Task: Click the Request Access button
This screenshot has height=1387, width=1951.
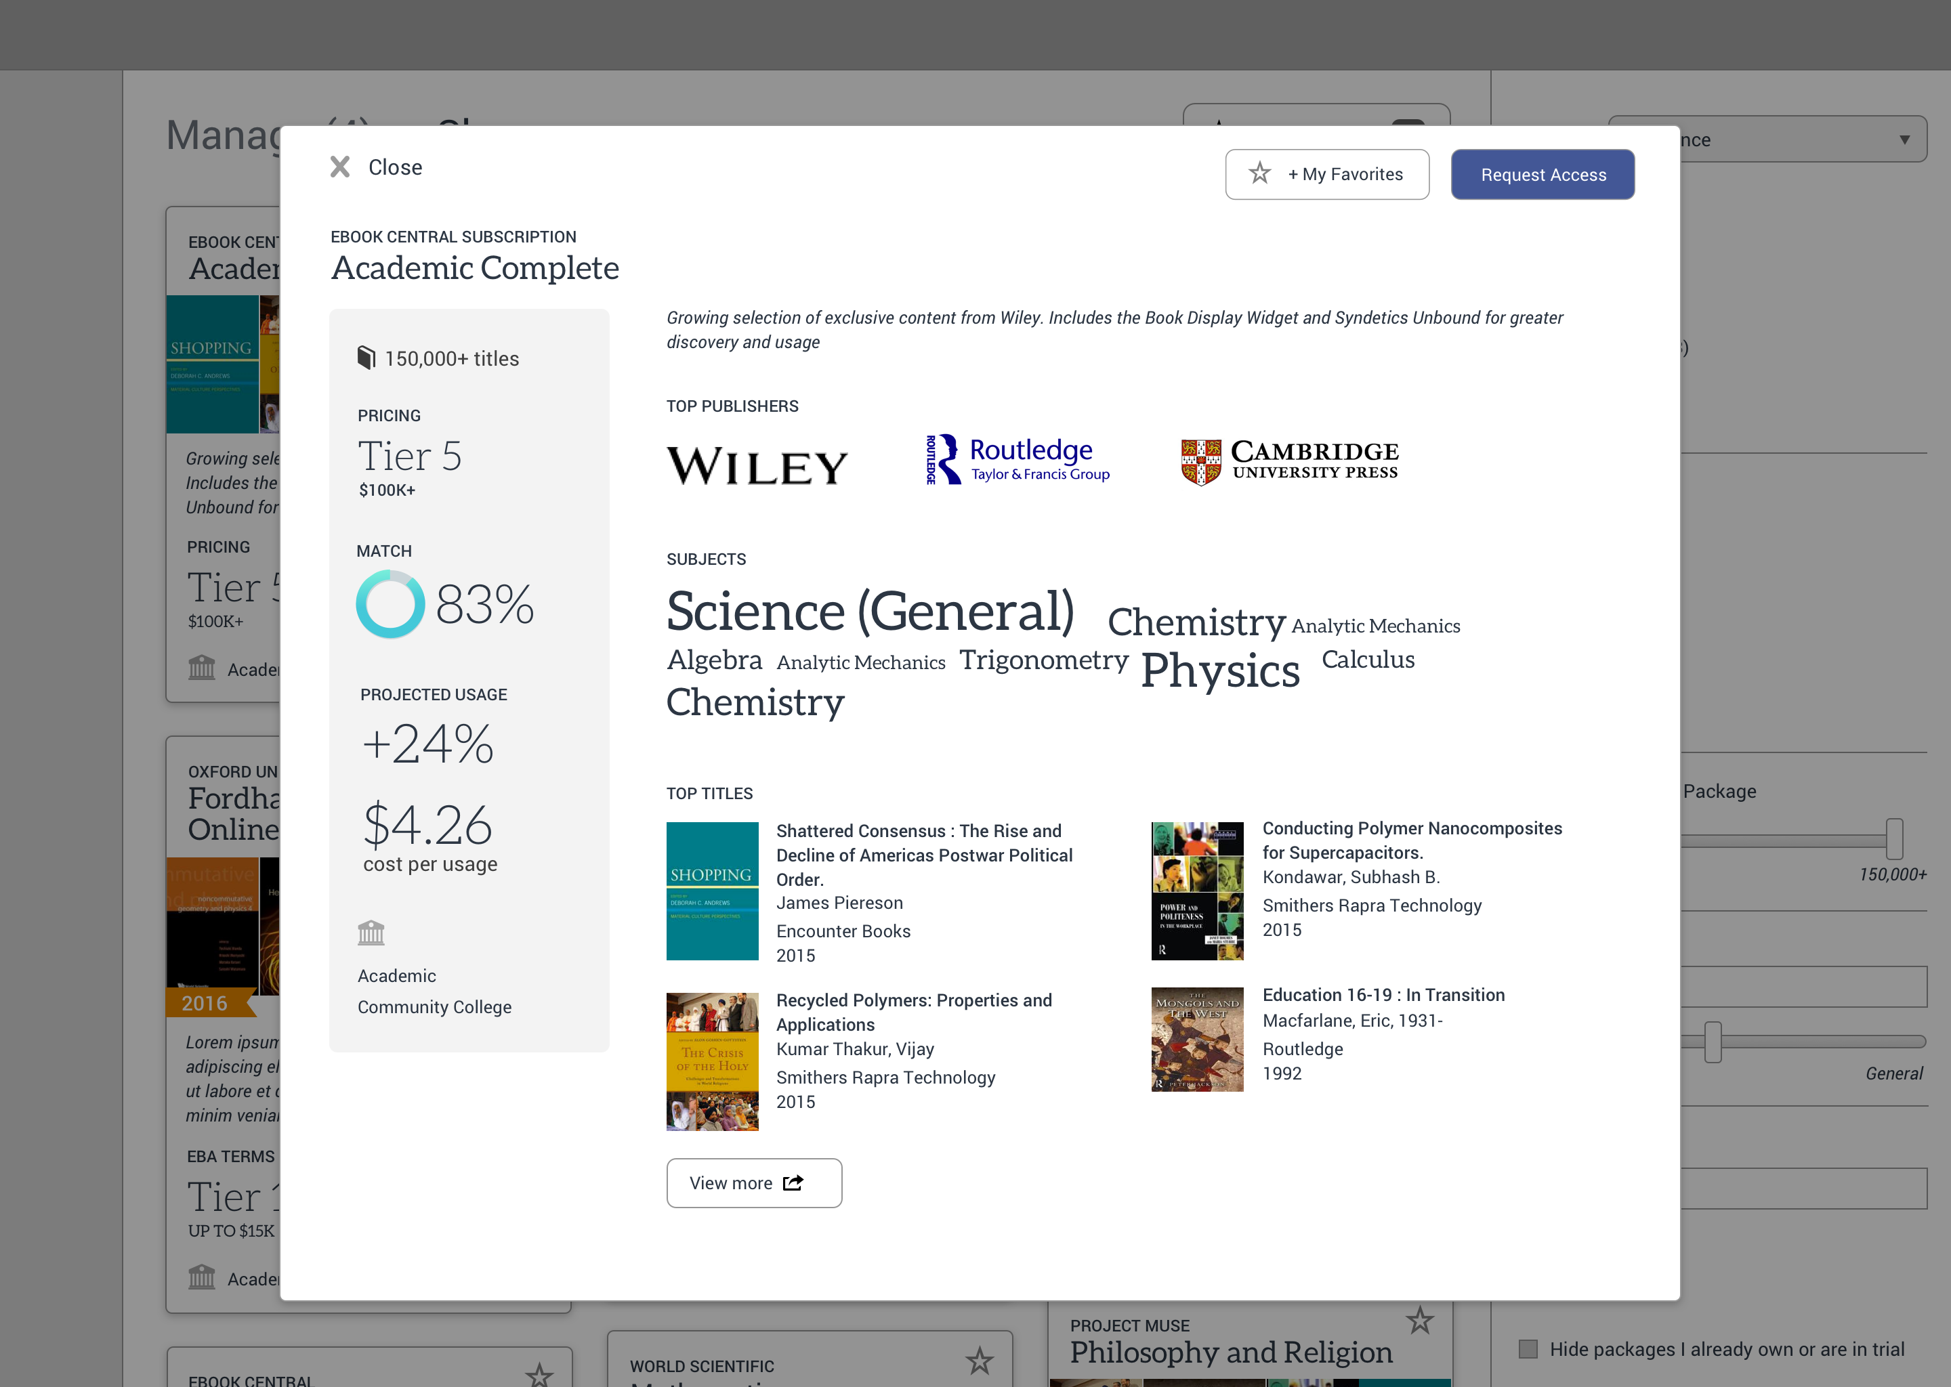Action: [x=1543, y=174]
